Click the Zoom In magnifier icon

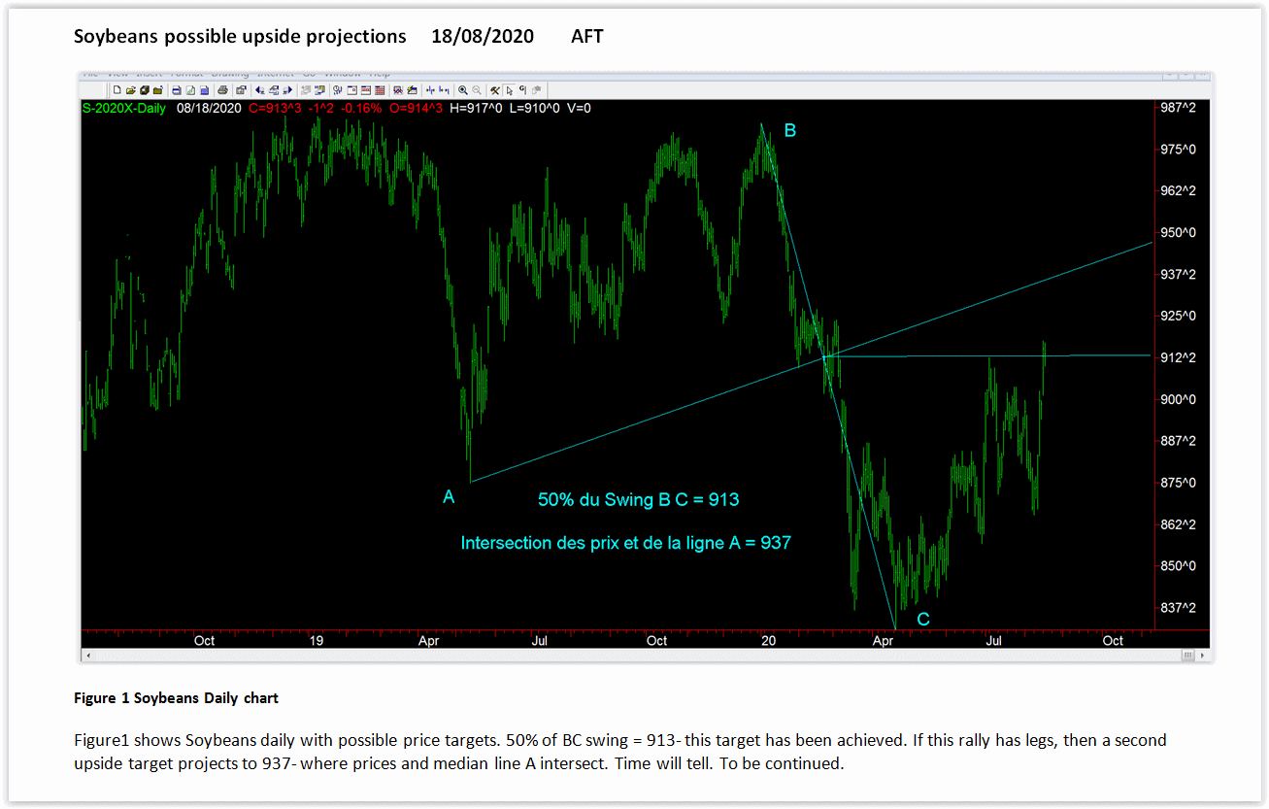463,89
